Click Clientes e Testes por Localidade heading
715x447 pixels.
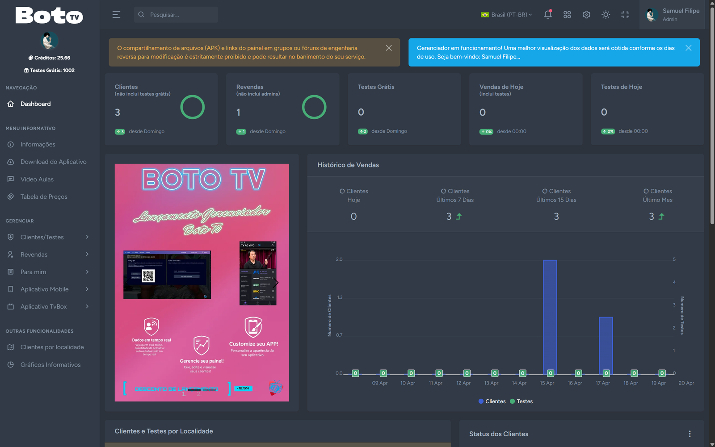[164, 431]
